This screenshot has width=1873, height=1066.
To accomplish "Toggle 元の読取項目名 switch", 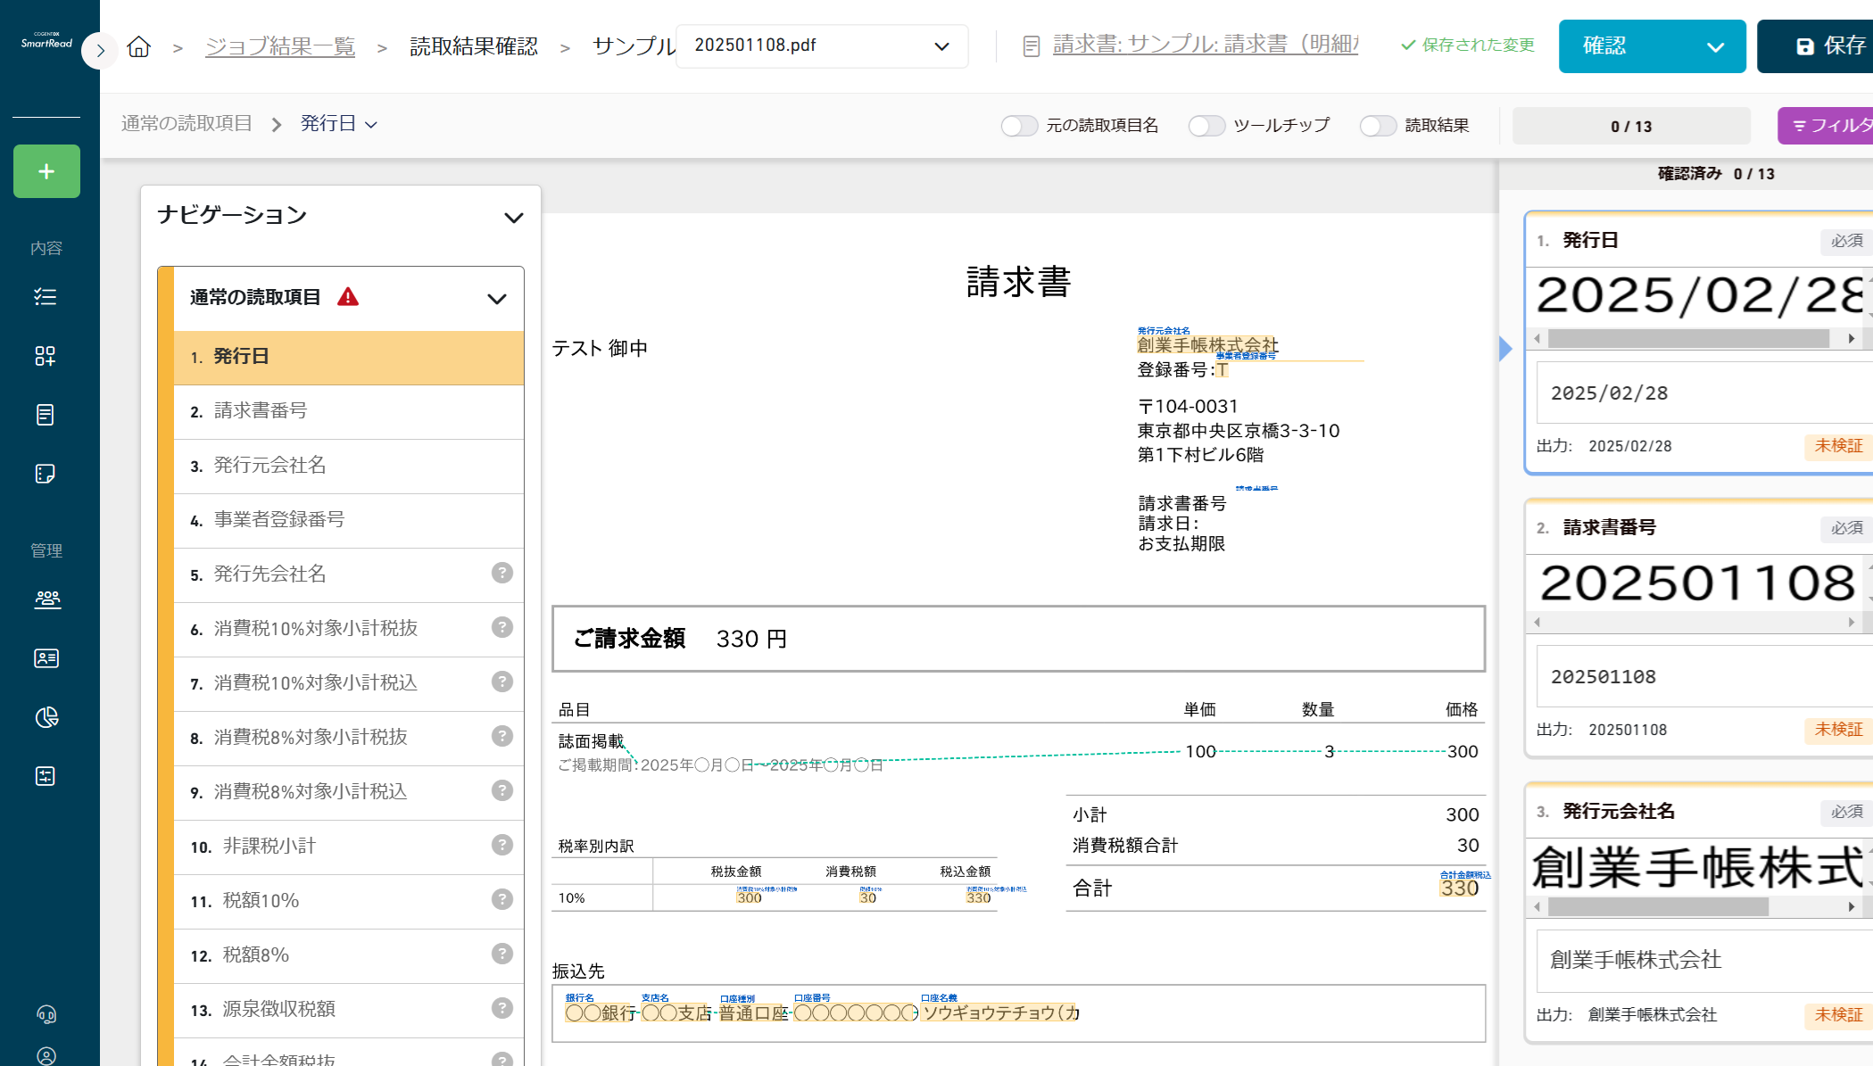I will pyautogui.click(x=1019, y=126).
